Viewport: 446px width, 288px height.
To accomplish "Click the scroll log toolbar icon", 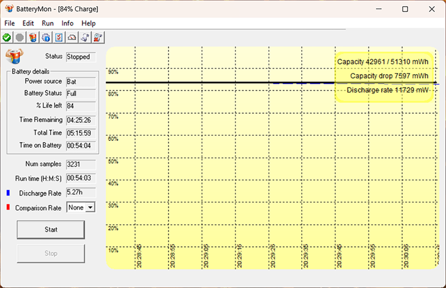I will (85, 37).
